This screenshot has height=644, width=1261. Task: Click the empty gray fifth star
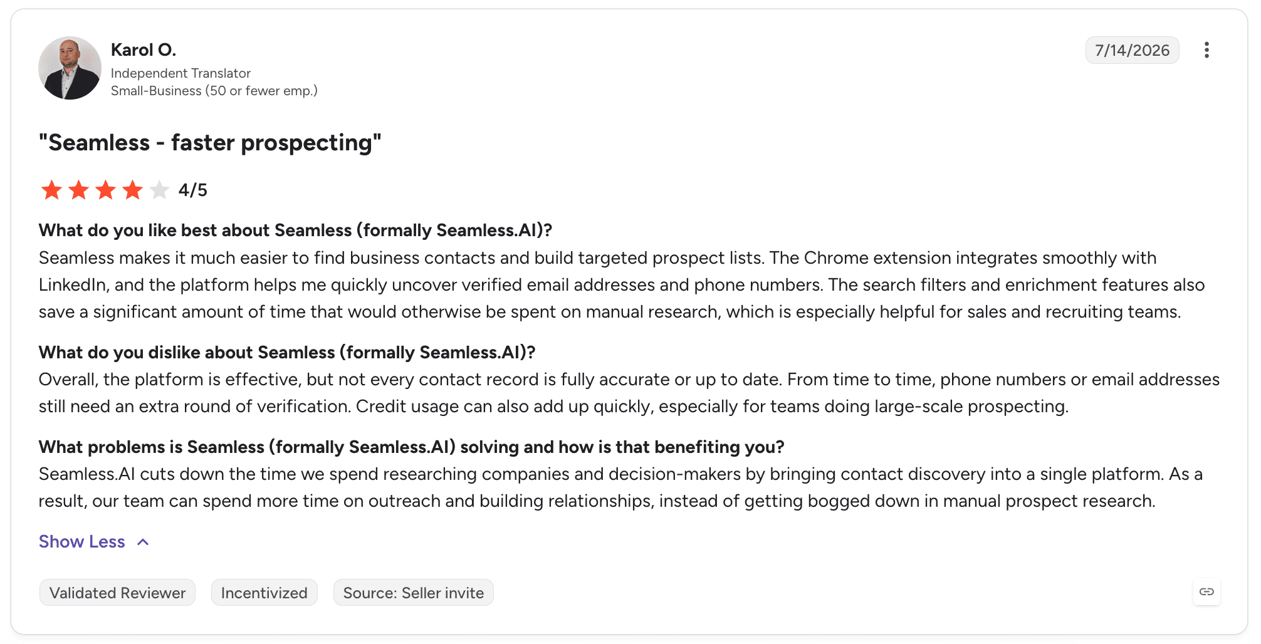point(159,190)
